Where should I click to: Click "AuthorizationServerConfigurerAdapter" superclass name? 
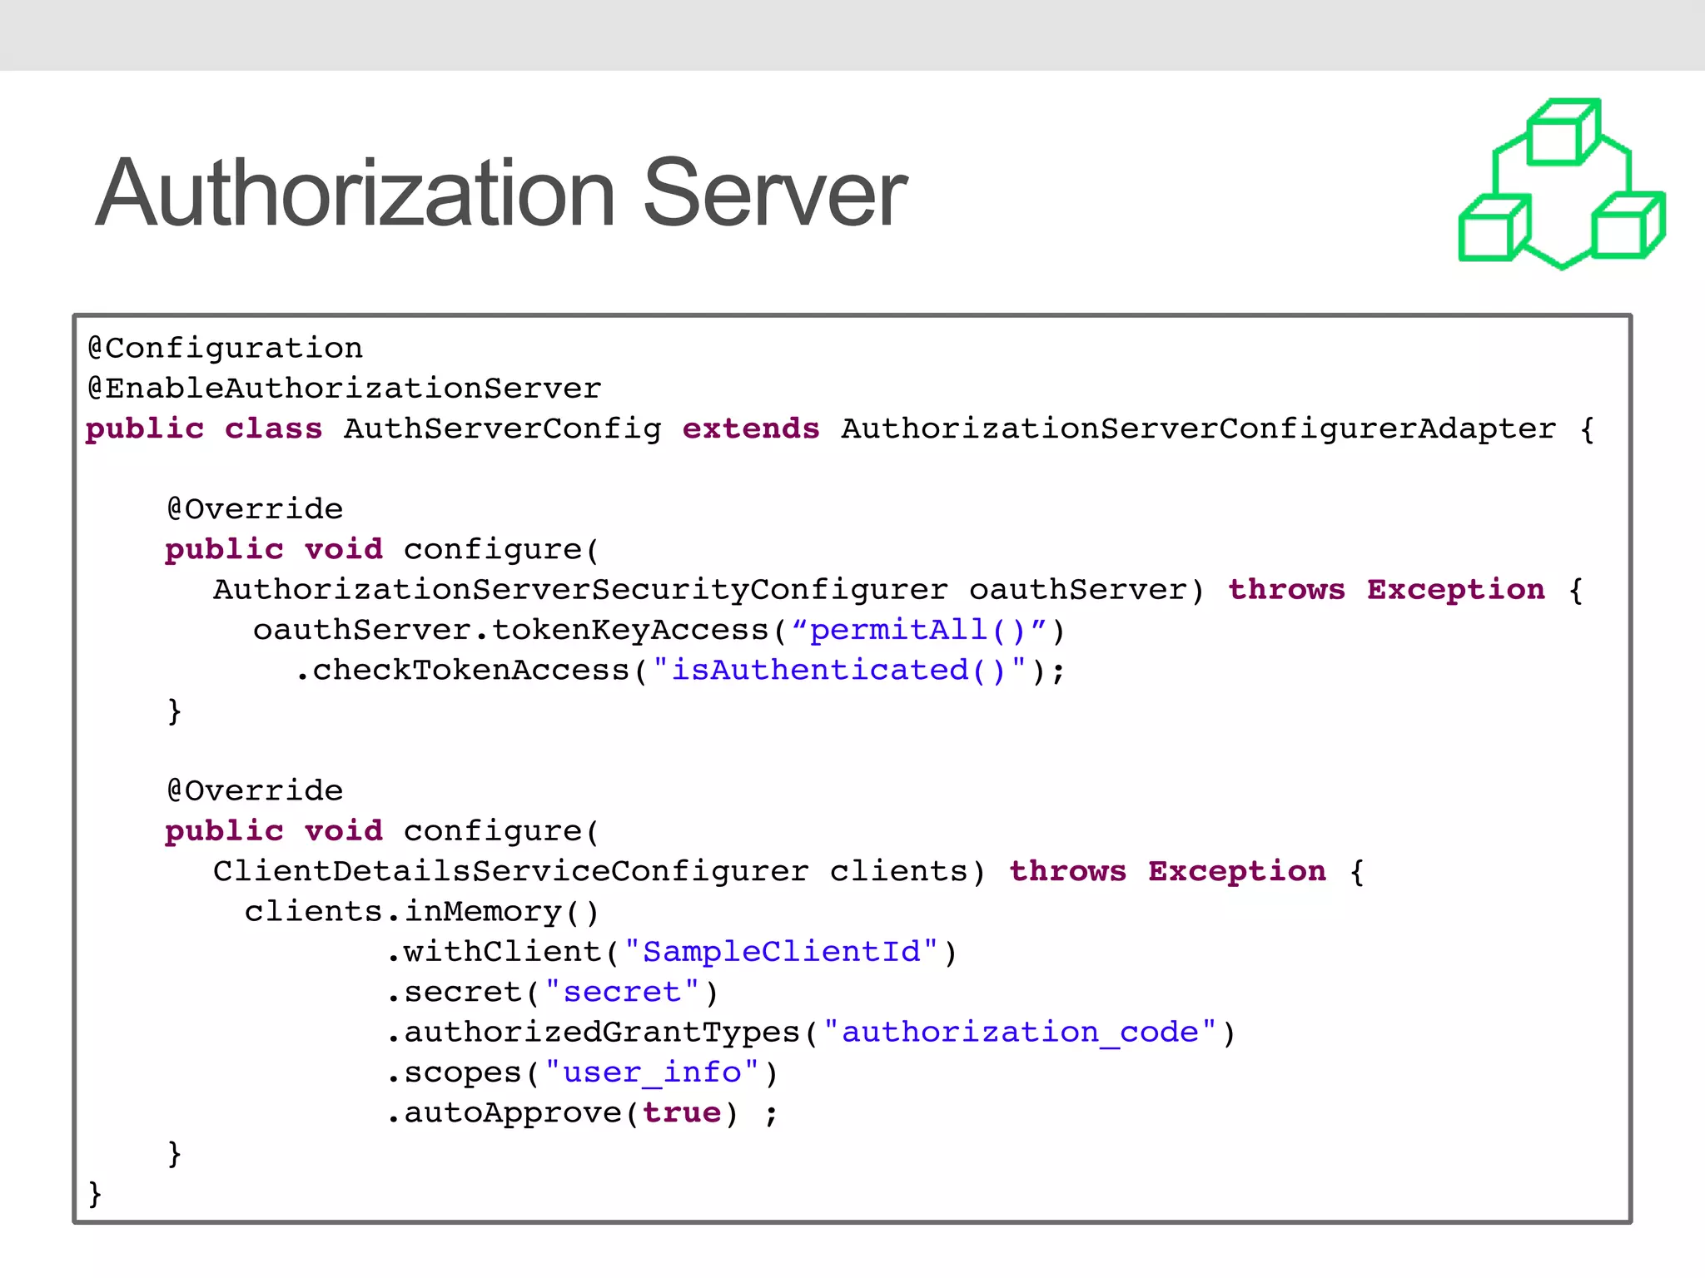tap(1198, 429)
